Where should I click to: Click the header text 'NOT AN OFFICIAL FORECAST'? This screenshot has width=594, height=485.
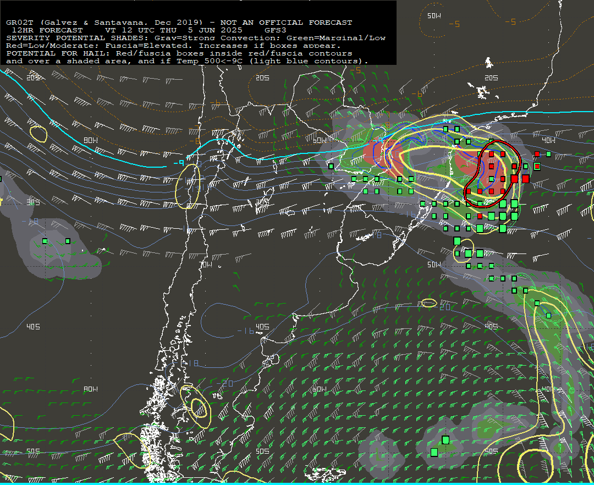click(286, 23)
